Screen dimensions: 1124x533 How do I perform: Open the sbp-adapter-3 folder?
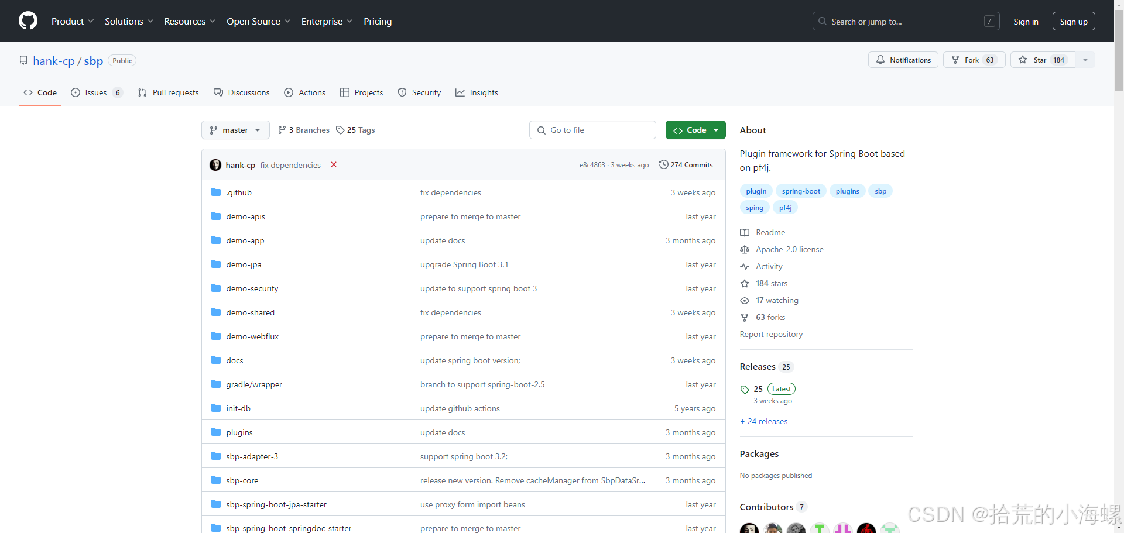tap(252, 456)
